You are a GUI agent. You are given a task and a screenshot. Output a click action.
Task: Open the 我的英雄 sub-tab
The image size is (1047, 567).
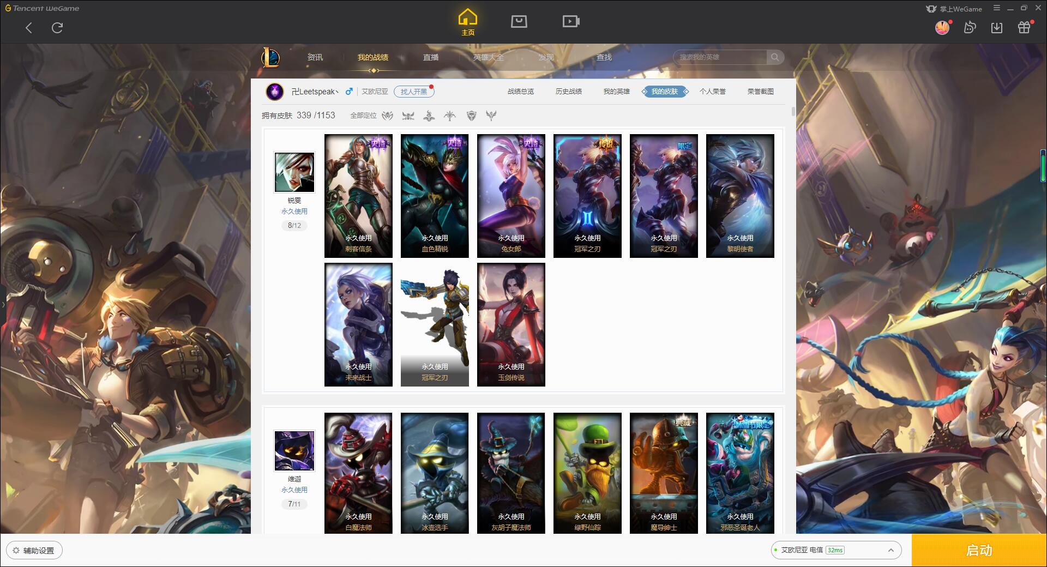[617, 92]
